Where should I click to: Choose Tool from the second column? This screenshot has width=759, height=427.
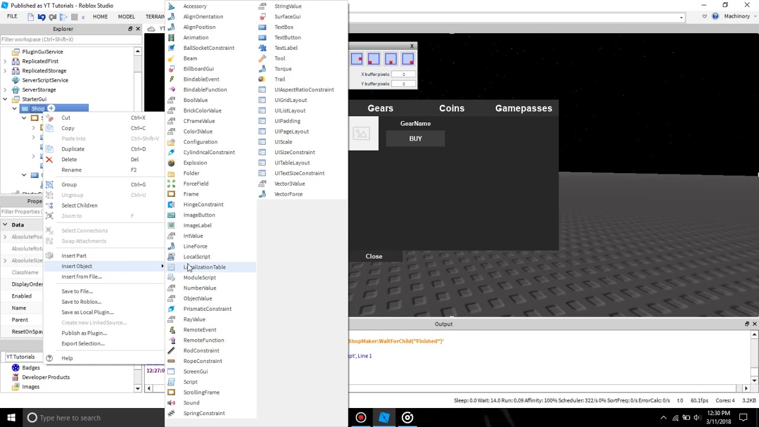302,58
